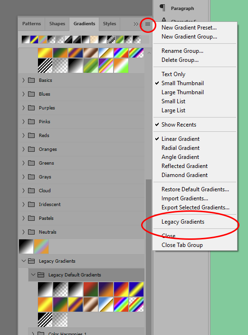Image resolution: width=248 pixels, height=335 pixels.
Task: Select Linear Gradient in the menu
Action: pyautogui.click(x=181, y=139)
